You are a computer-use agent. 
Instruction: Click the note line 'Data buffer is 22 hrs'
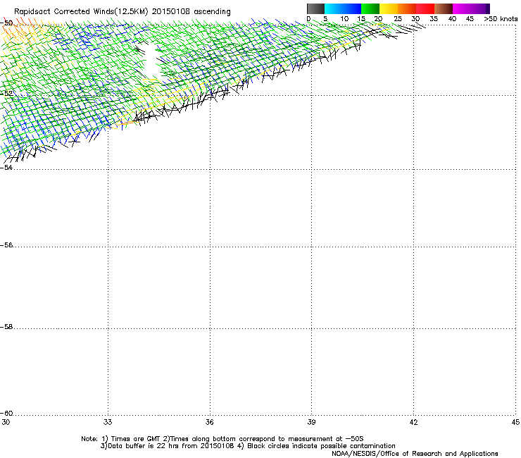pos(248,446)
